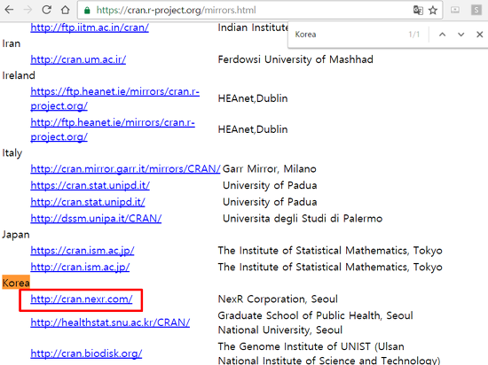
Task: Click the Iran country heading
Action: pyautogui.click(x=12, y=43)
